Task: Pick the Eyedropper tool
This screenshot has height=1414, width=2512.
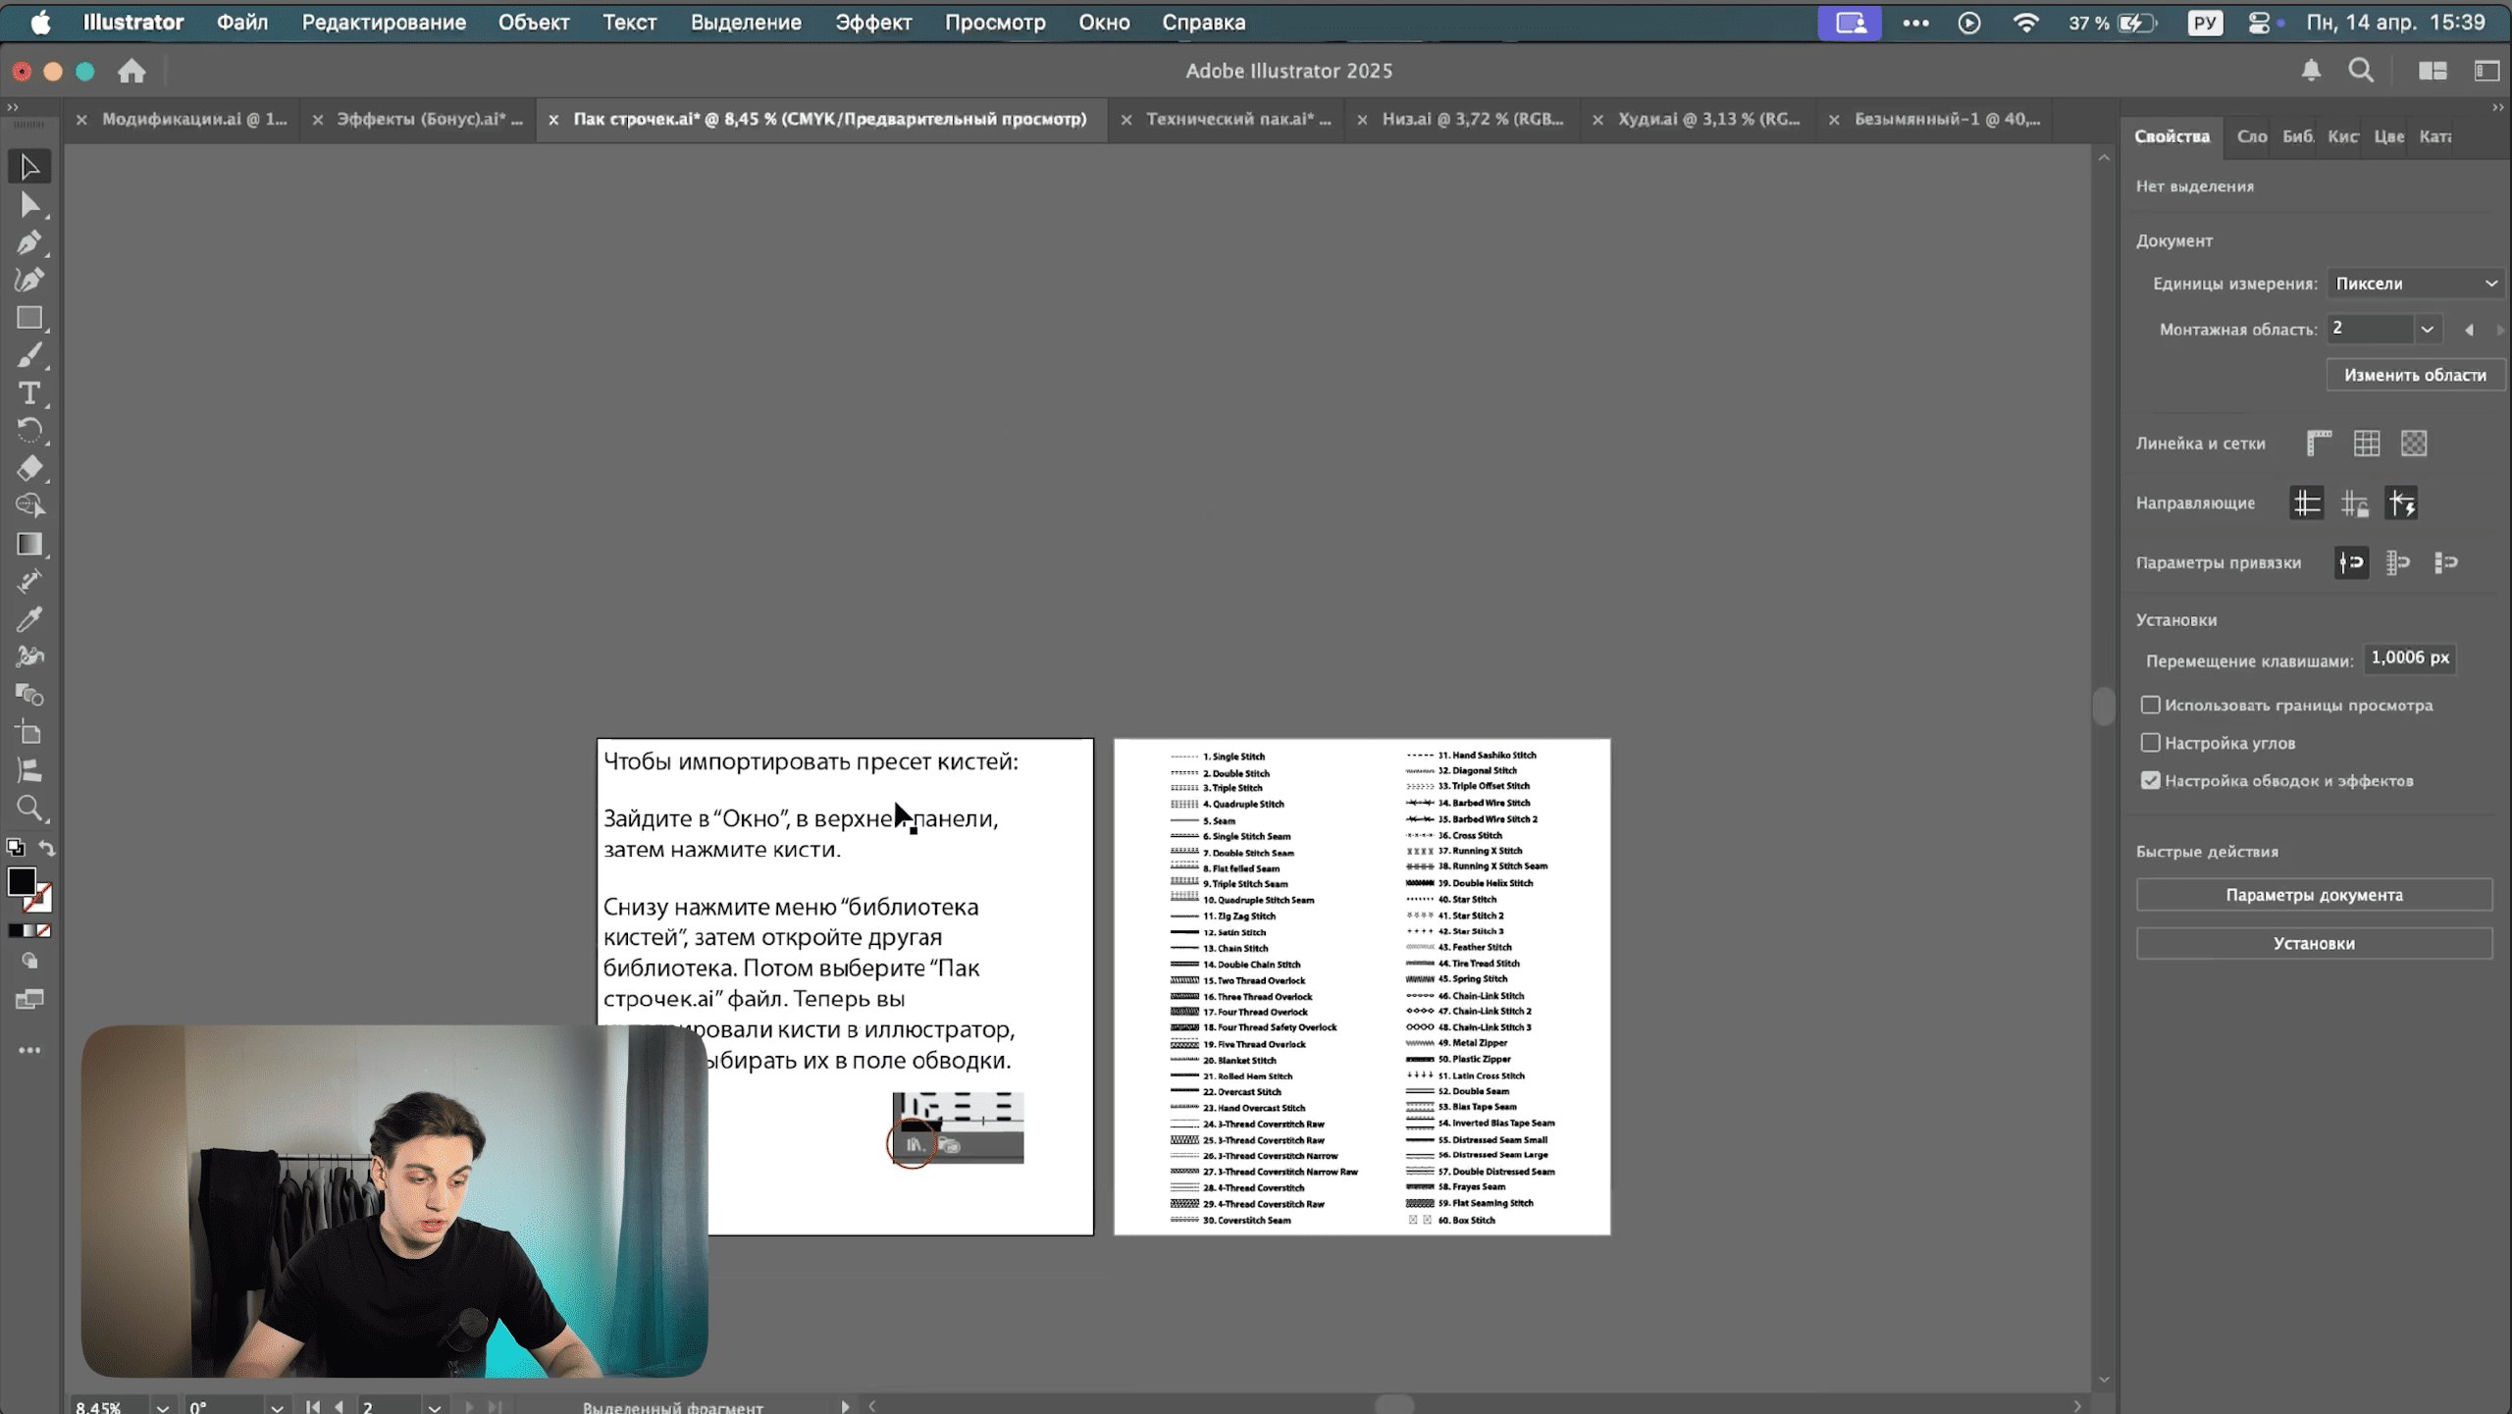Action: click(29, 619)
